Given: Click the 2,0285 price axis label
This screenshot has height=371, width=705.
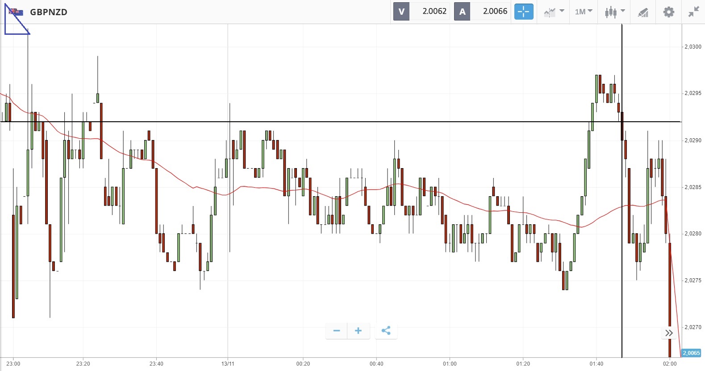Looking at the screenshot, I should [693, 187].
